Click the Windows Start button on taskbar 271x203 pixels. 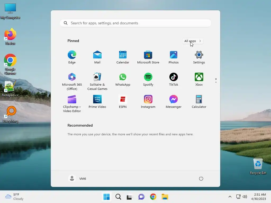[x=106, y=197]
